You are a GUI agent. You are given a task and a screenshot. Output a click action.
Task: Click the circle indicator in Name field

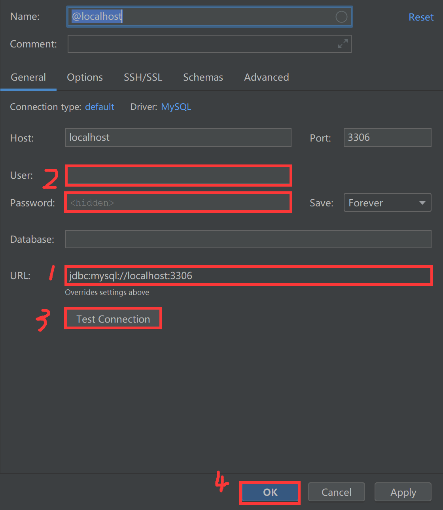point(341,17)
